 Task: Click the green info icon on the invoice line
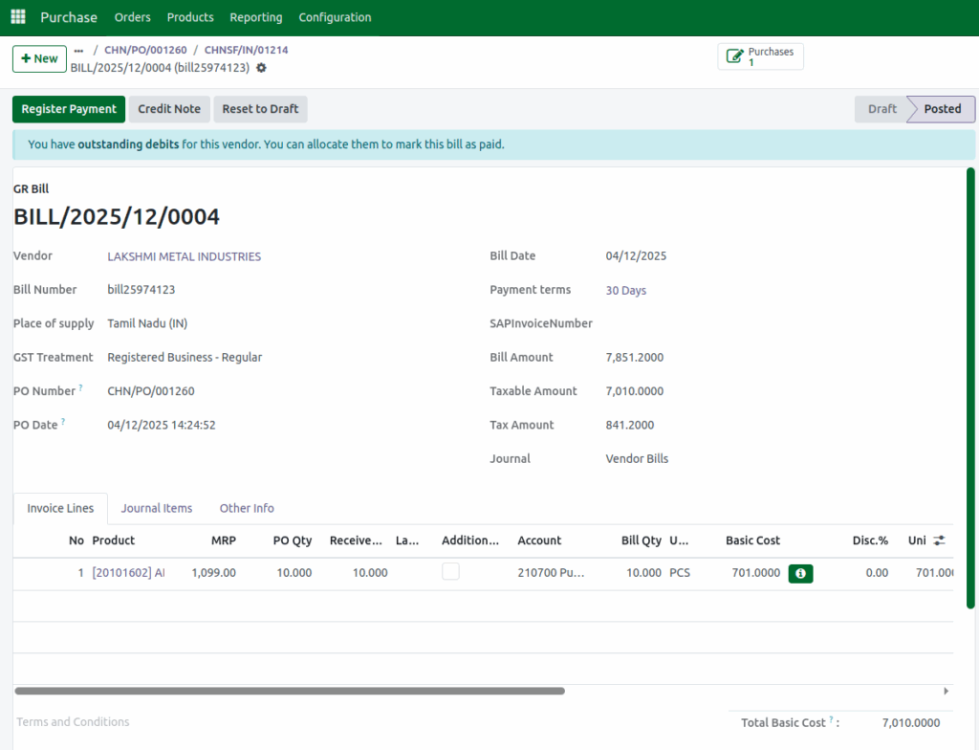coord(800,573)
